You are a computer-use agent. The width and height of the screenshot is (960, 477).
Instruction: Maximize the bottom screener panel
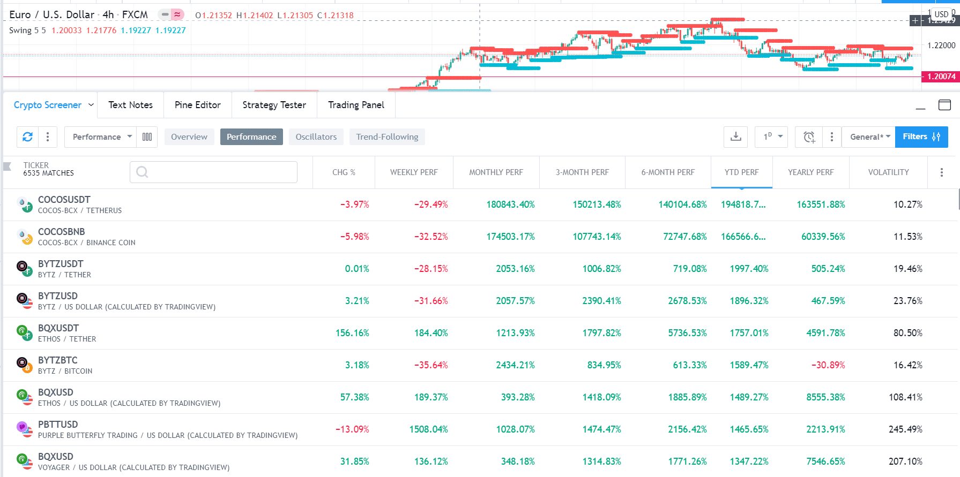pos(944,105)
